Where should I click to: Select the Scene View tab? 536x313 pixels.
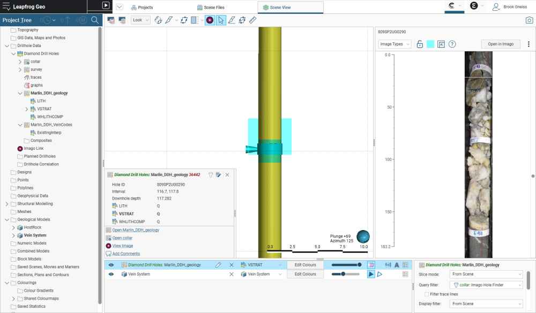coord(290,7)
